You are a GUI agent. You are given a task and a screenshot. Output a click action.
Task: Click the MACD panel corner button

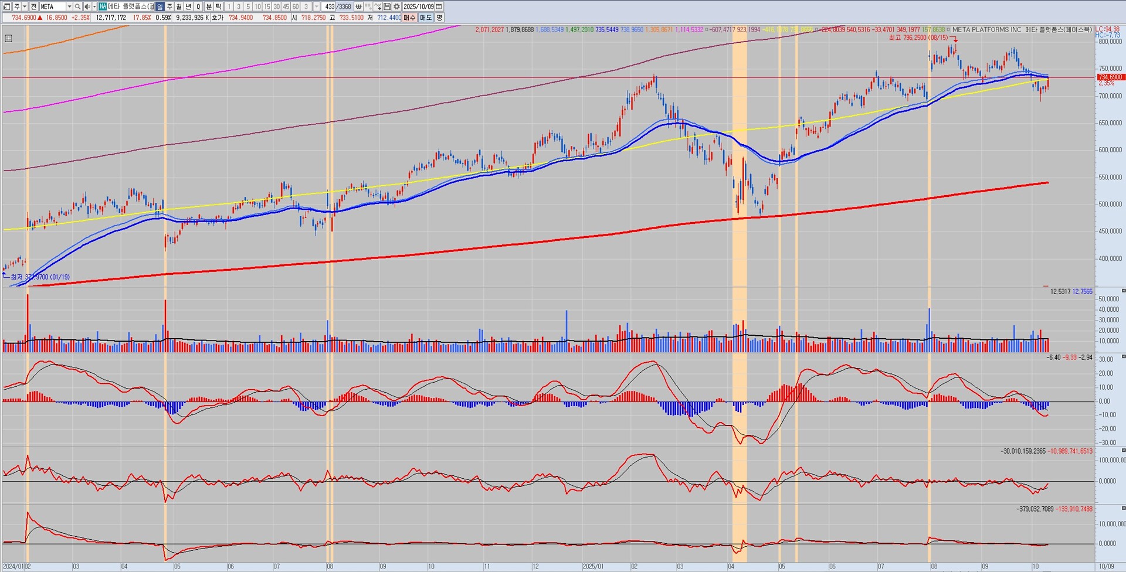click(1124, 356)
